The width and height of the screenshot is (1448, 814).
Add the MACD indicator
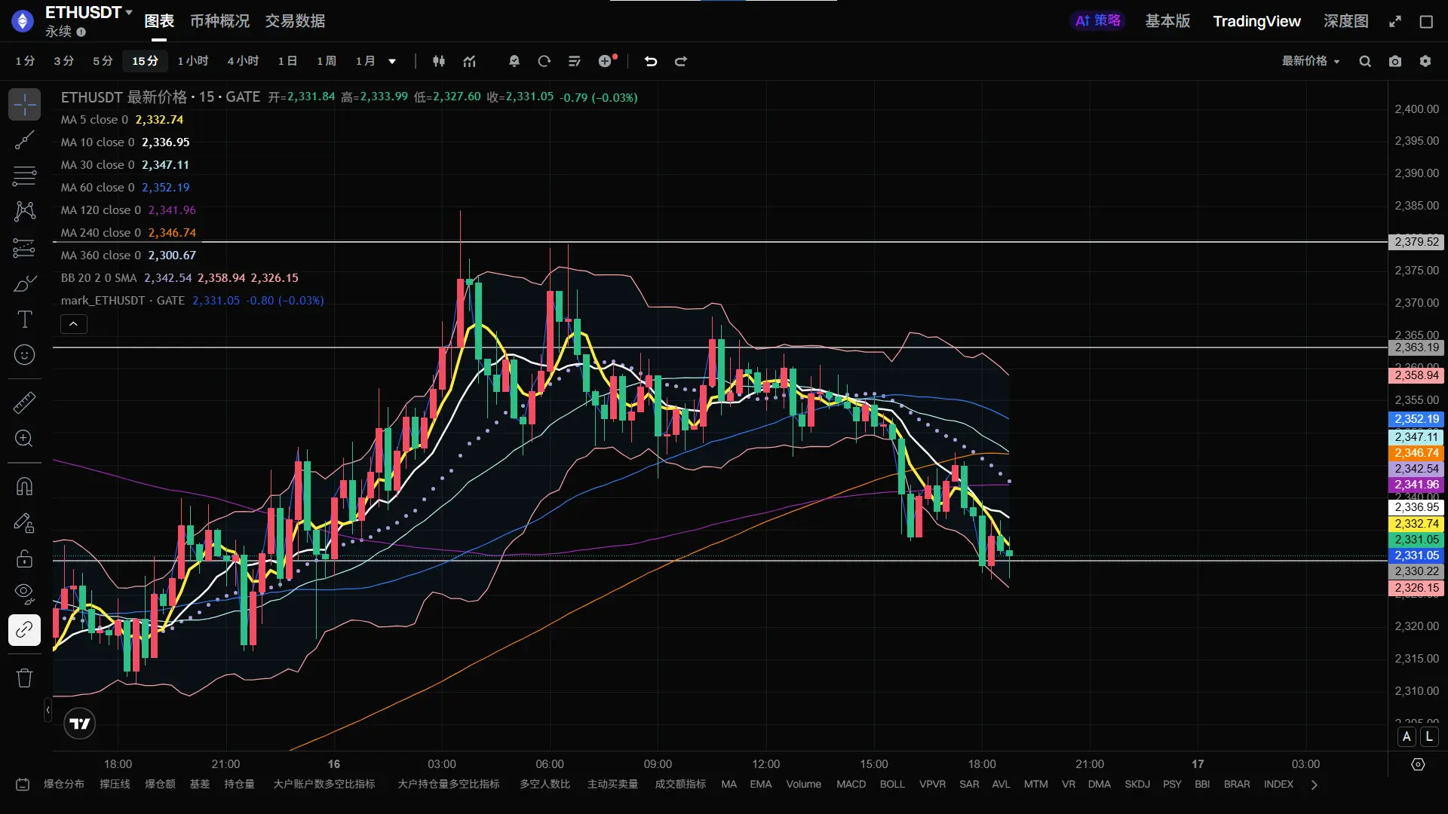(851, 784)
